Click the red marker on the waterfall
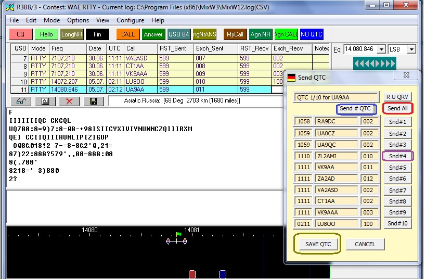 coord(192,274)
